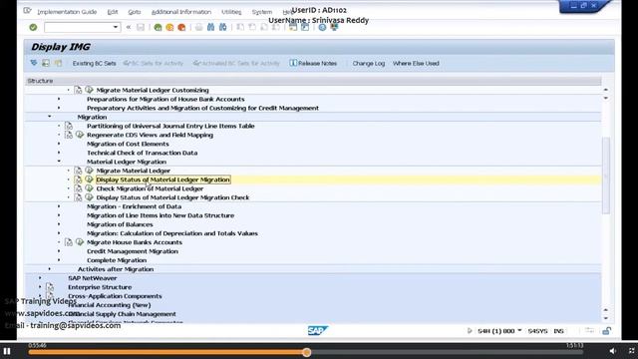Click execute icon for Migrate Material Ledger Customizing

pos(89,90)
